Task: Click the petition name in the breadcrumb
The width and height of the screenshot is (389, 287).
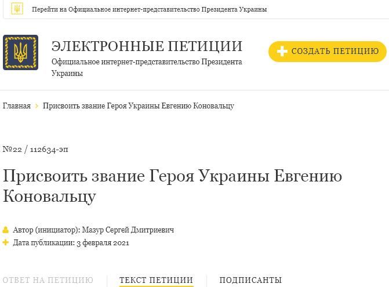Action: pos(139,106)
